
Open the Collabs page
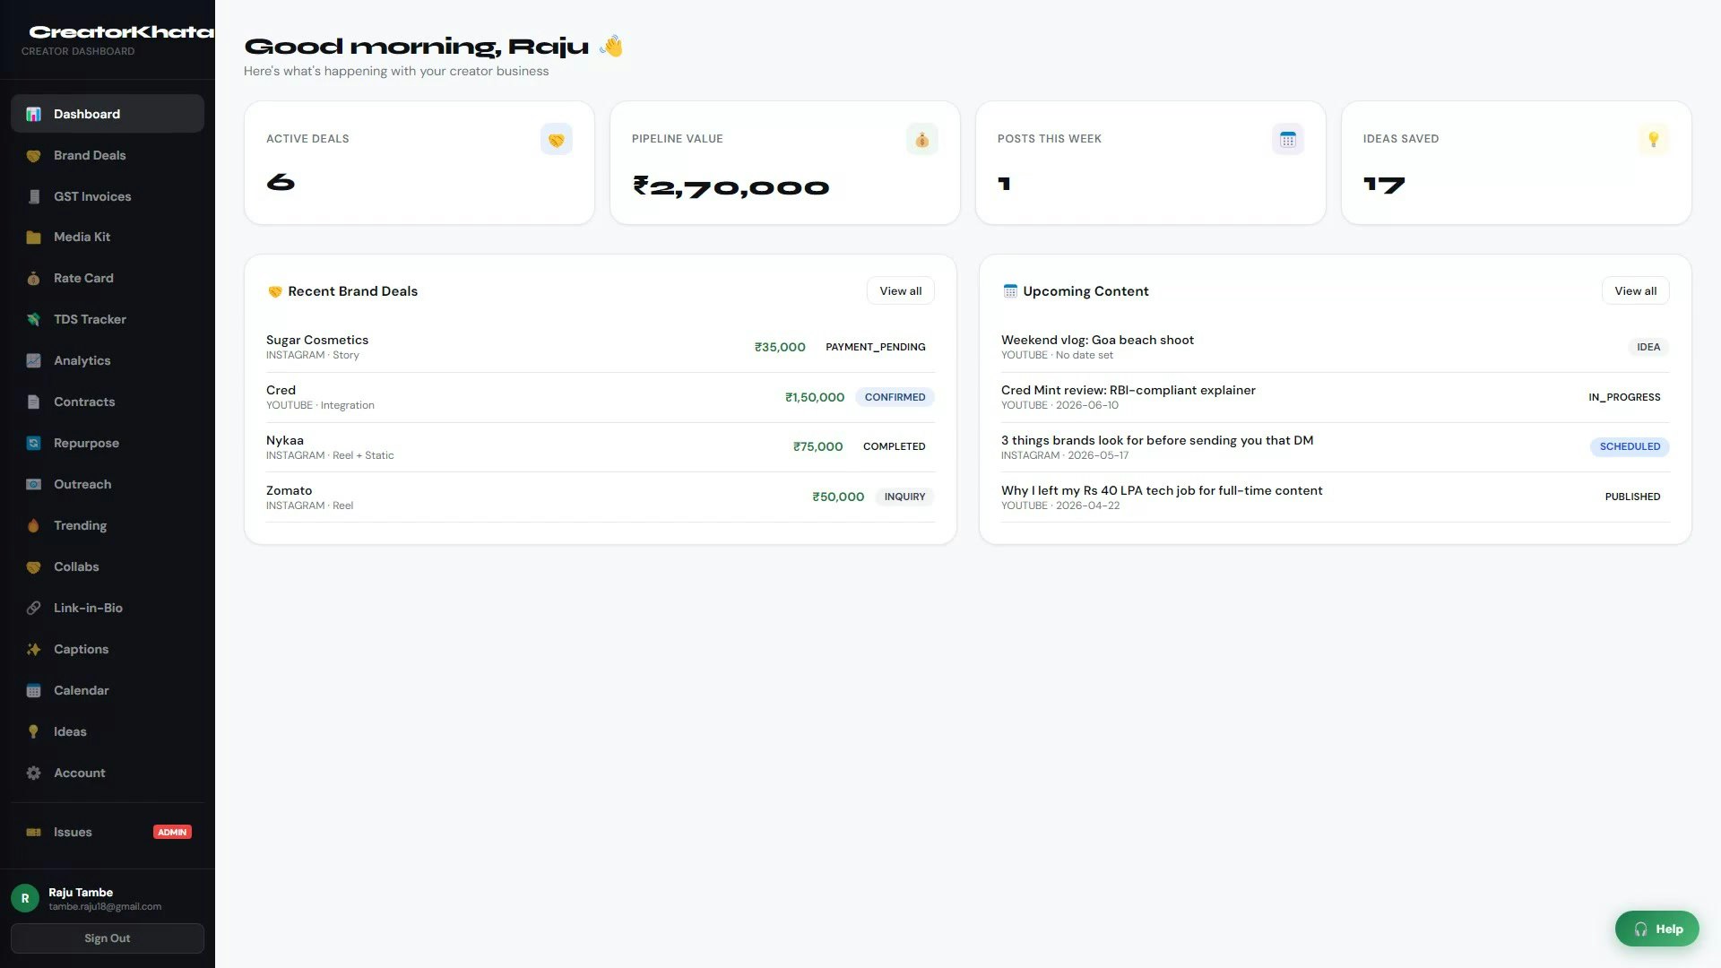pos(108,566)
